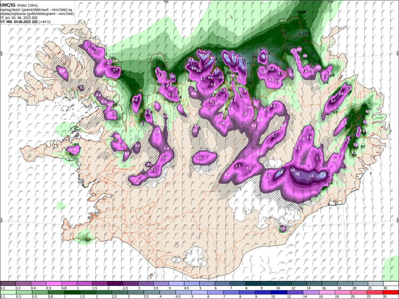Image resolution: width=399 pixels, height=299 pixels.
Task: Click the 'UWC/IG' title text
Action: [7, 5]
